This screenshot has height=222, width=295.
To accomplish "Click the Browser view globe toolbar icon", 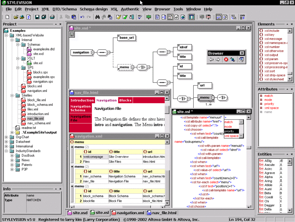I will point(183,17).
